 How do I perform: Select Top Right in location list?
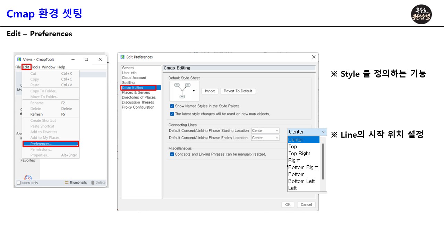tap(304, 154)
